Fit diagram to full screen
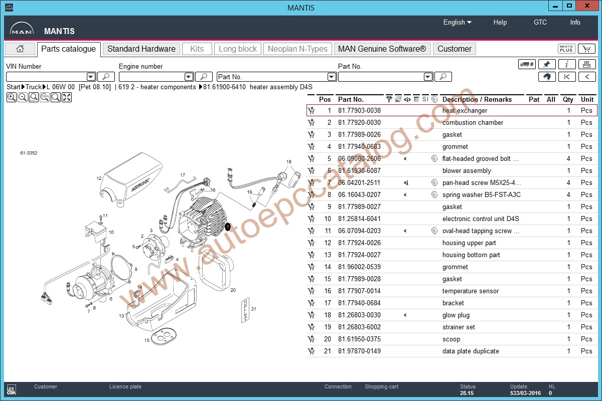 point(66,97)
